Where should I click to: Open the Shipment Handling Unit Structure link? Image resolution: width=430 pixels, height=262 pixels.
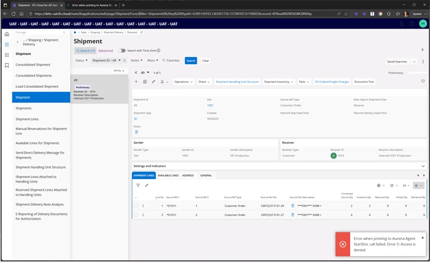coord(237,82)
